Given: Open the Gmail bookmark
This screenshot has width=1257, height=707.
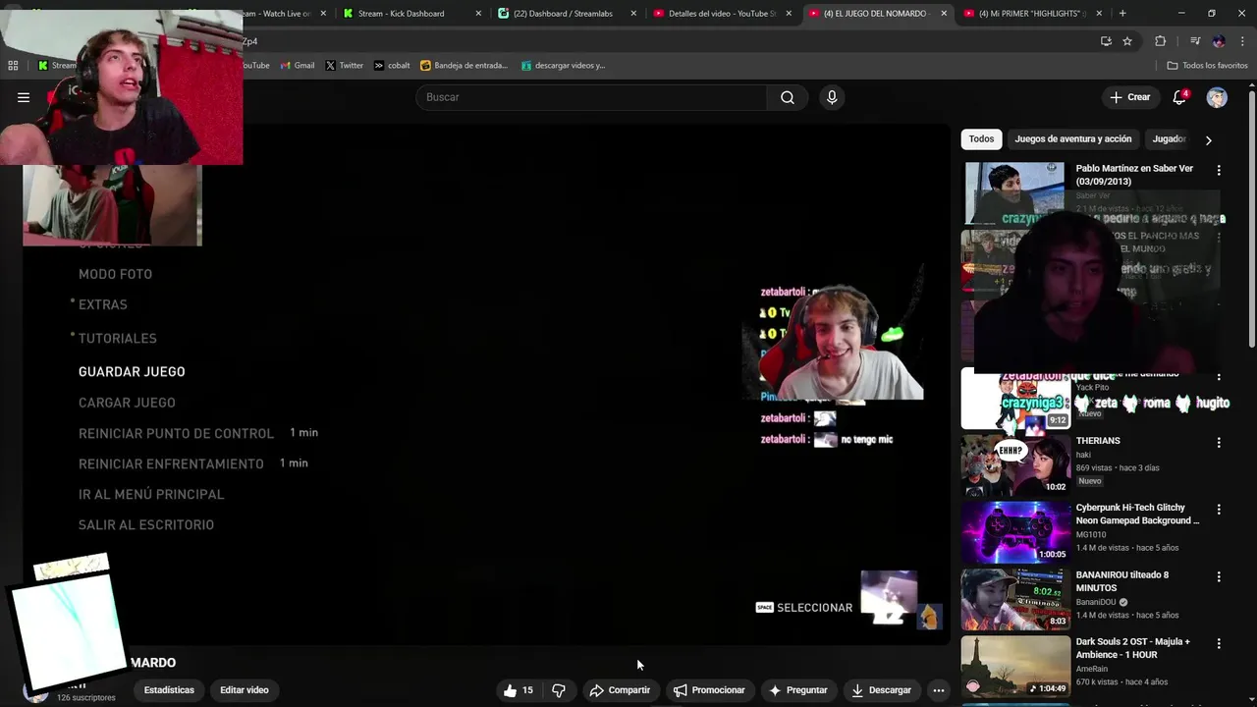Looking at the screenshot, I should 297,66.
